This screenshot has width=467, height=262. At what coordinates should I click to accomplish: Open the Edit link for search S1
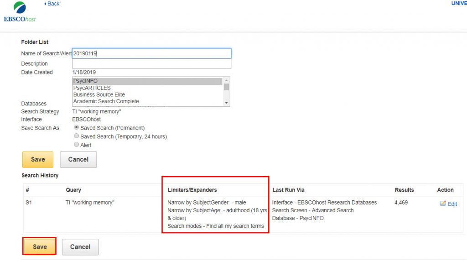[452, 204]
